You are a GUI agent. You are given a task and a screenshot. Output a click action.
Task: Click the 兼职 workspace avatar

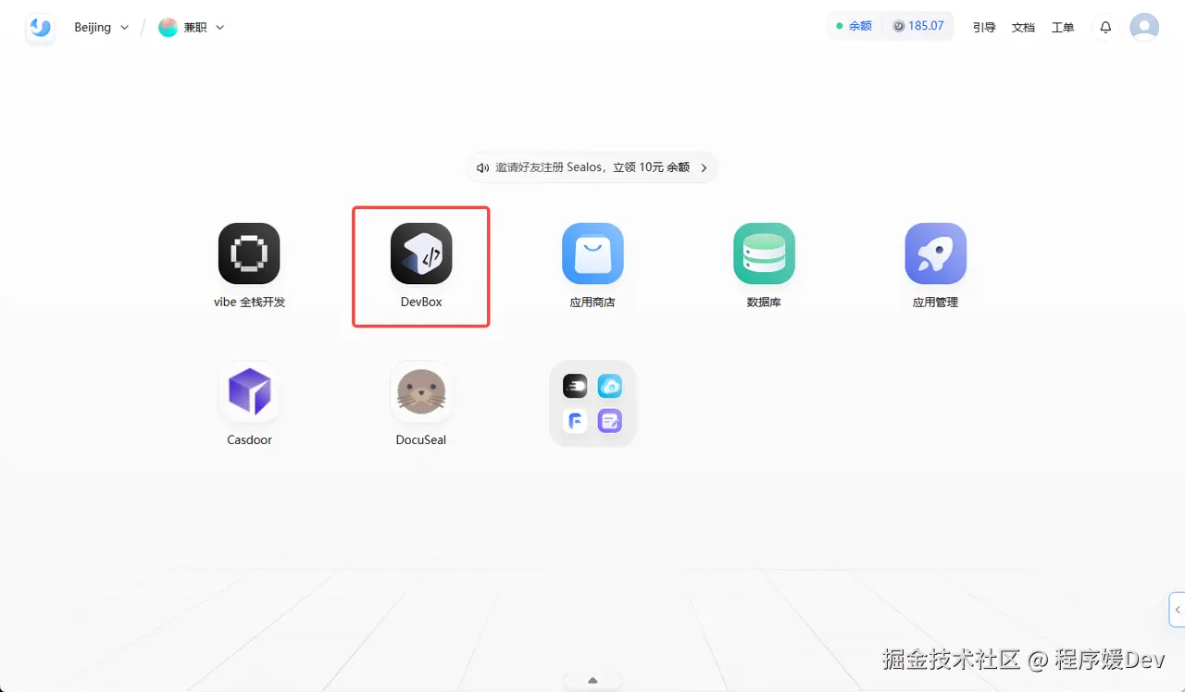click(x=168, y=28)
